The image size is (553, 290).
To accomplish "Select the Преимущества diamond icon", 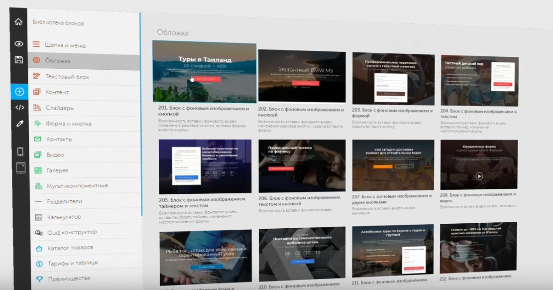I will click(39, 279).
